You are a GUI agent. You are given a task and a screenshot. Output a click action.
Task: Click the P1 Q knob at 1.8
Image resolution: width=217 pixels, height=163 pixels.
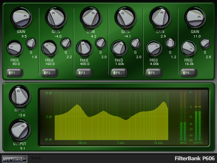click(x=31, y=43)
